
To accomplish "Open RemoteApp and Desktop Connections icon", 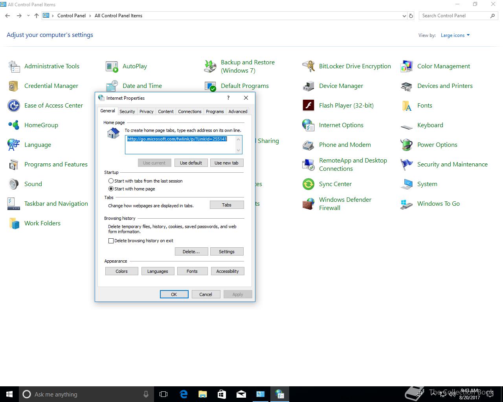I will point(308,164).
